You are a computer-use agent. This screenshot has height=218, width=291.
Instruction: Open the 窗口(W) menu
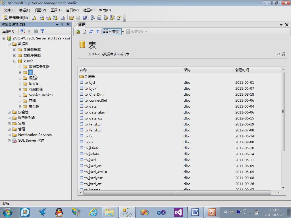72,10
